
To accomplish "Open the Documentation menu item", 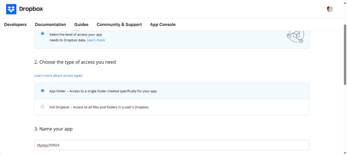I will click(x=50, y=24).
